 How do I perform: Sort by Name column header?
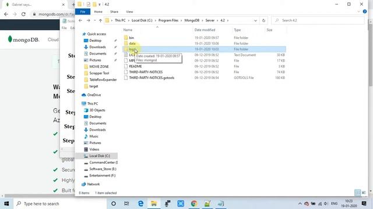click(x=128, y=30)
